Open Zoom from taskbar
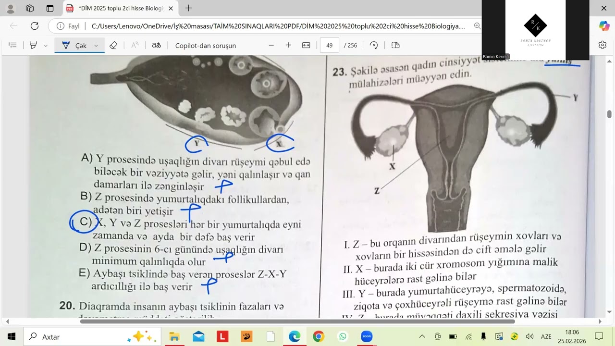 click(367, 336)
